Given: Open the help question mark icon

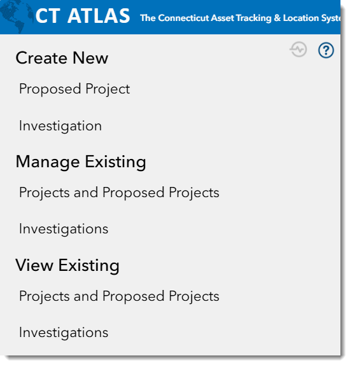Looking at the screenshot, I should (x=326, y=50).
